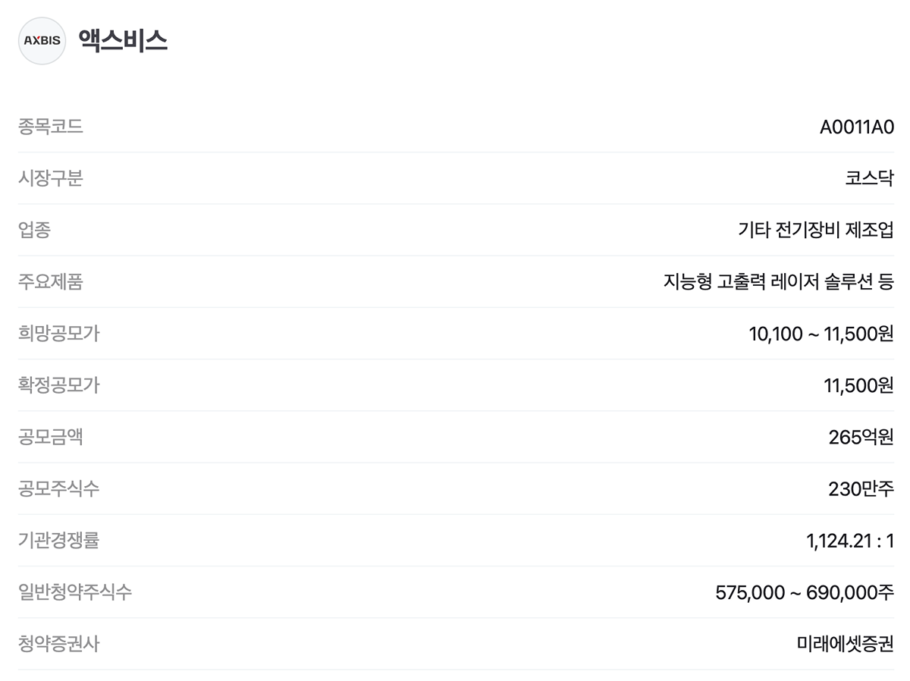The width and height of the screenshot is (910, 681).
Task: Click the 기관경쟁률 row label
Action: tap(58, 541)
